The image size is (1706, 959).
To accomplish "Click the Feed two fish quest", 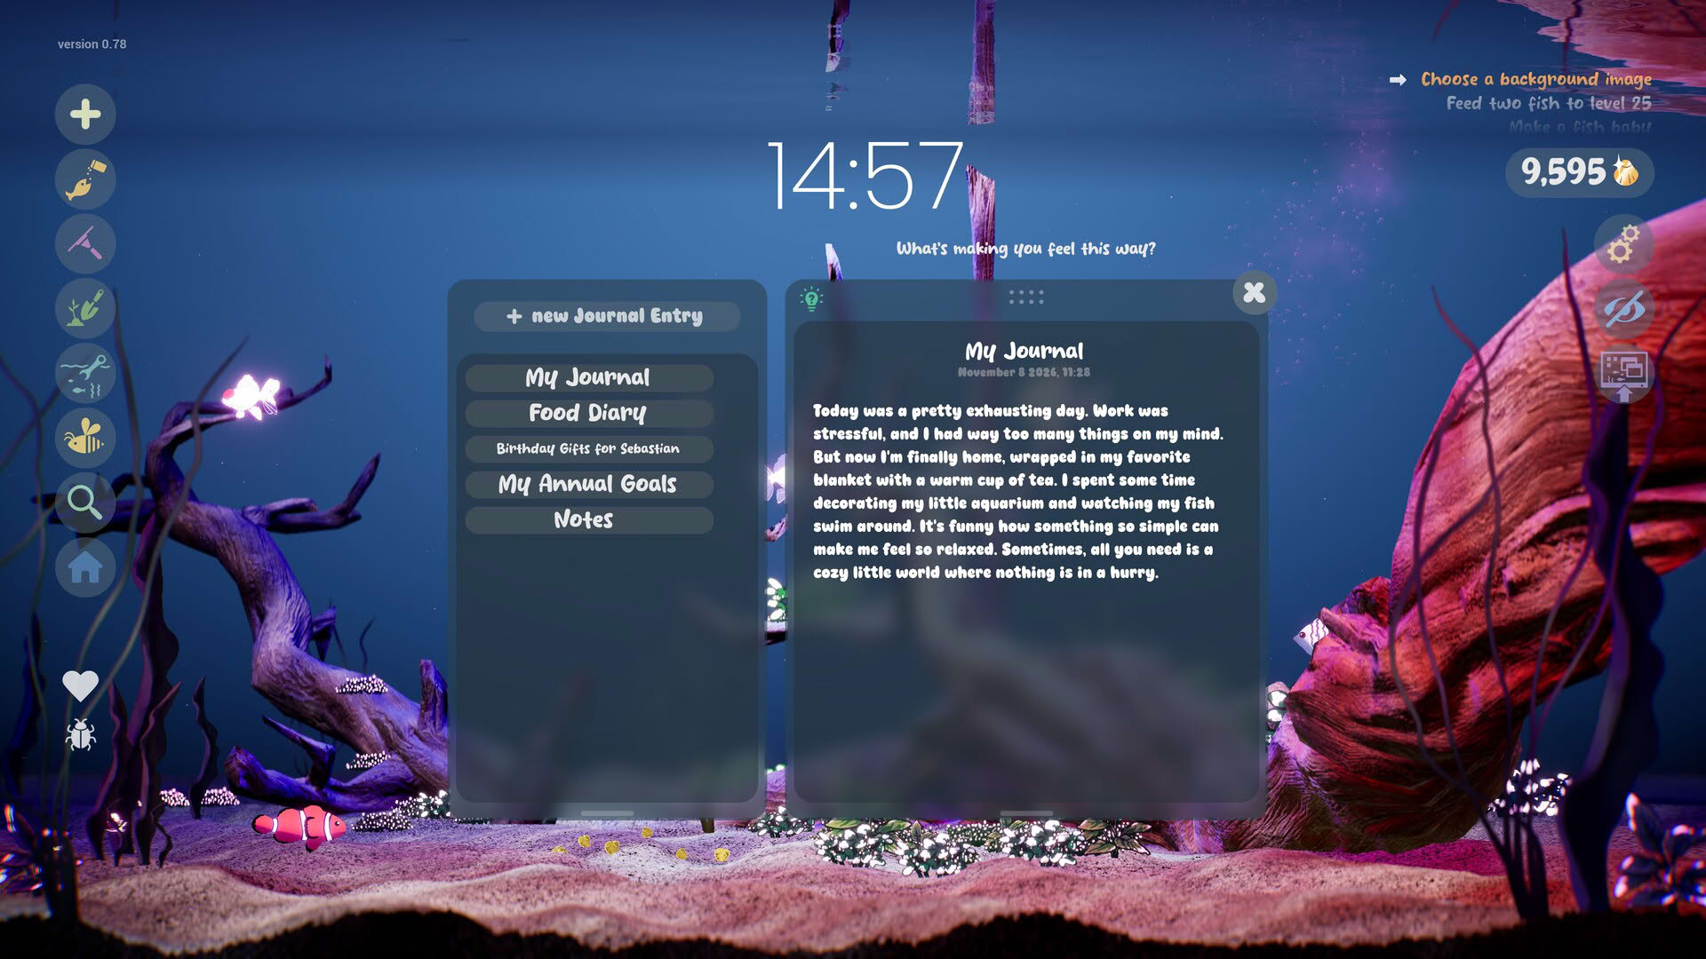I will click(1549, 103).
